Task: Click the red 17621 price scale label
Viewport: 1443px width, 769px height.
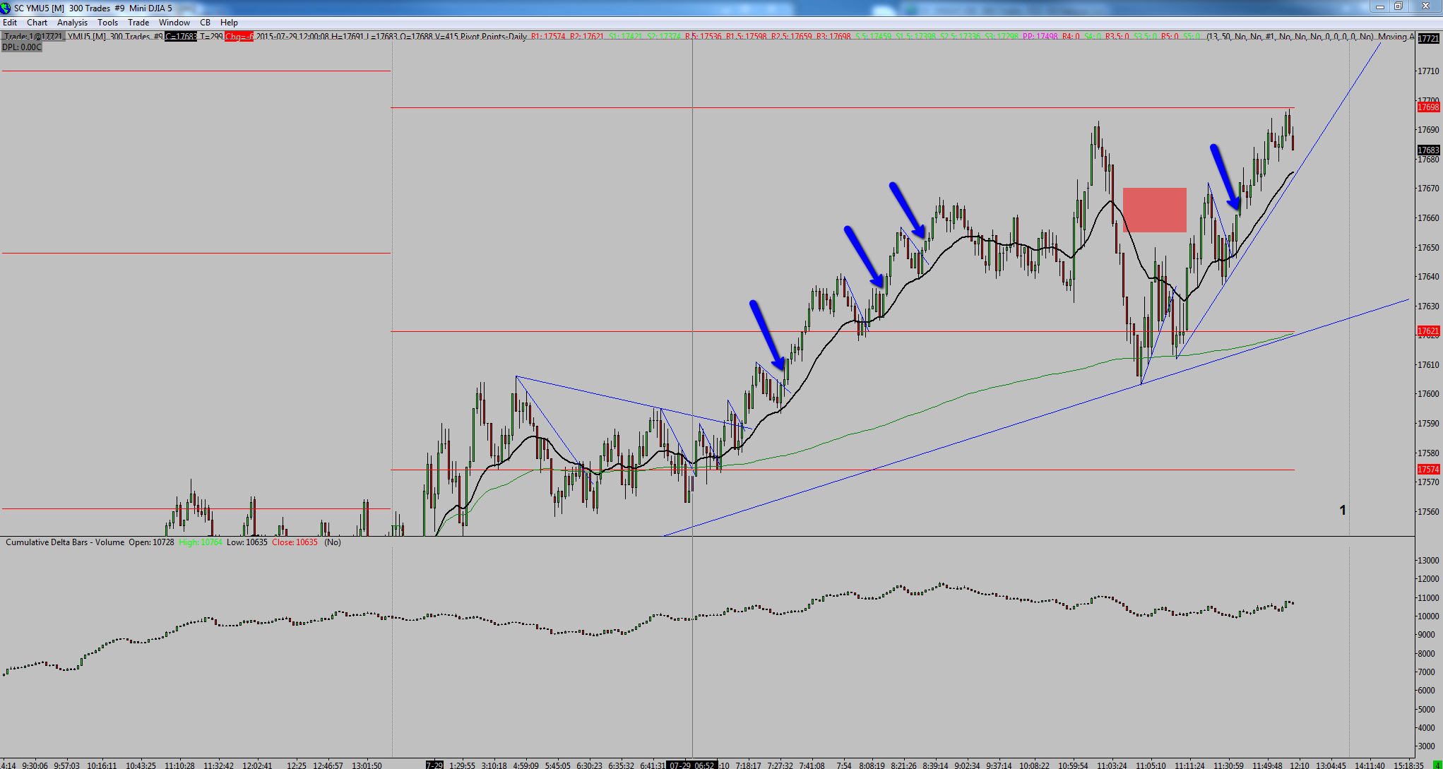Action: pos(1428,331)
